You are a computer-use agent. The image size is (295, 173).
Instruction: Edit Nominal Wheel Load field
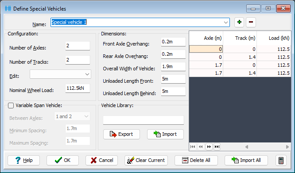point(78,88)
